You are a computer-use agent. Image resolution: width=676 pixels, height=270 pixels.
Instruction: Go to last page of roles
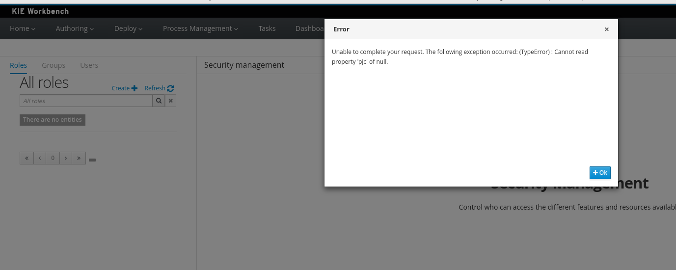coord(79,158)
